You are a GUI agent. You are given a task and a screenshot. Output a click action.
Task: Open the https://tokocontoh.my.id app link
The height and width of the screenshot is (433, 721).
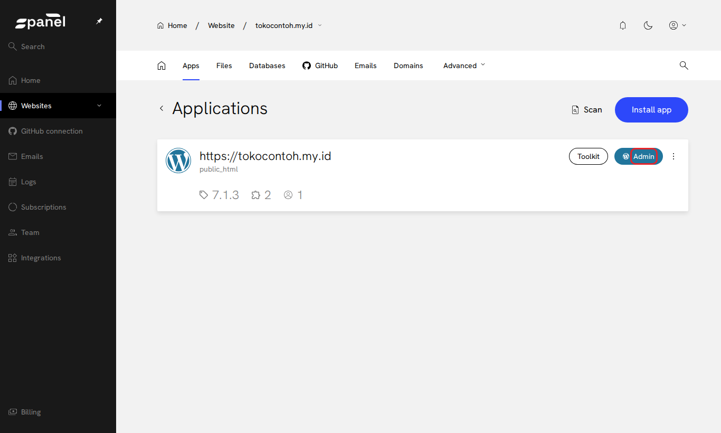(265, 156)
